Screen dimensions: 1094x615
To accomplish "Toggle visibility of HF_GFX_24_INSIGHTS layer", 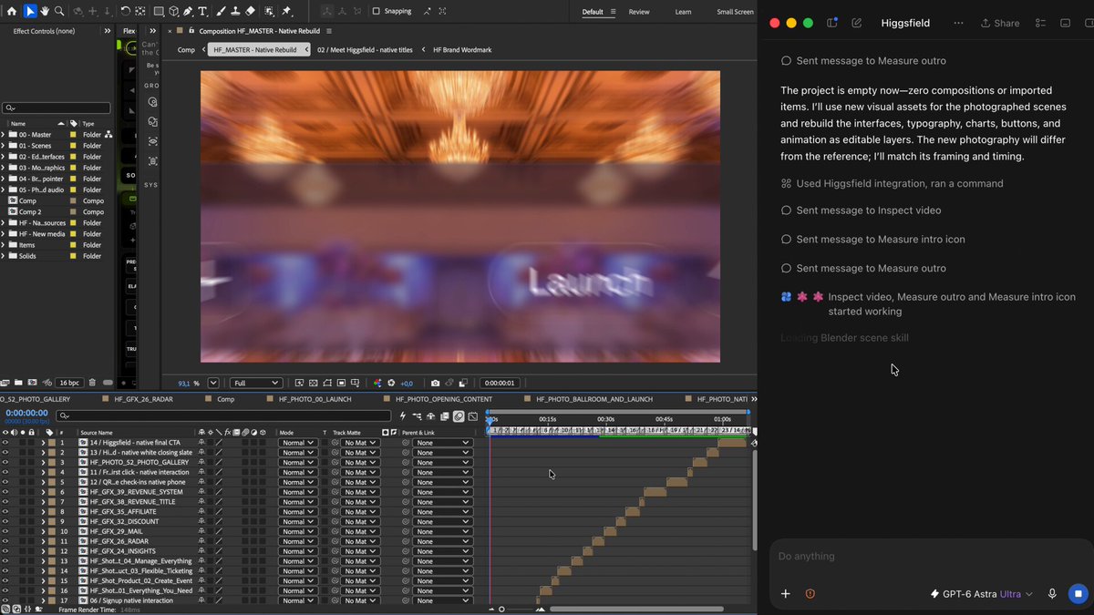I will point(5,551).
